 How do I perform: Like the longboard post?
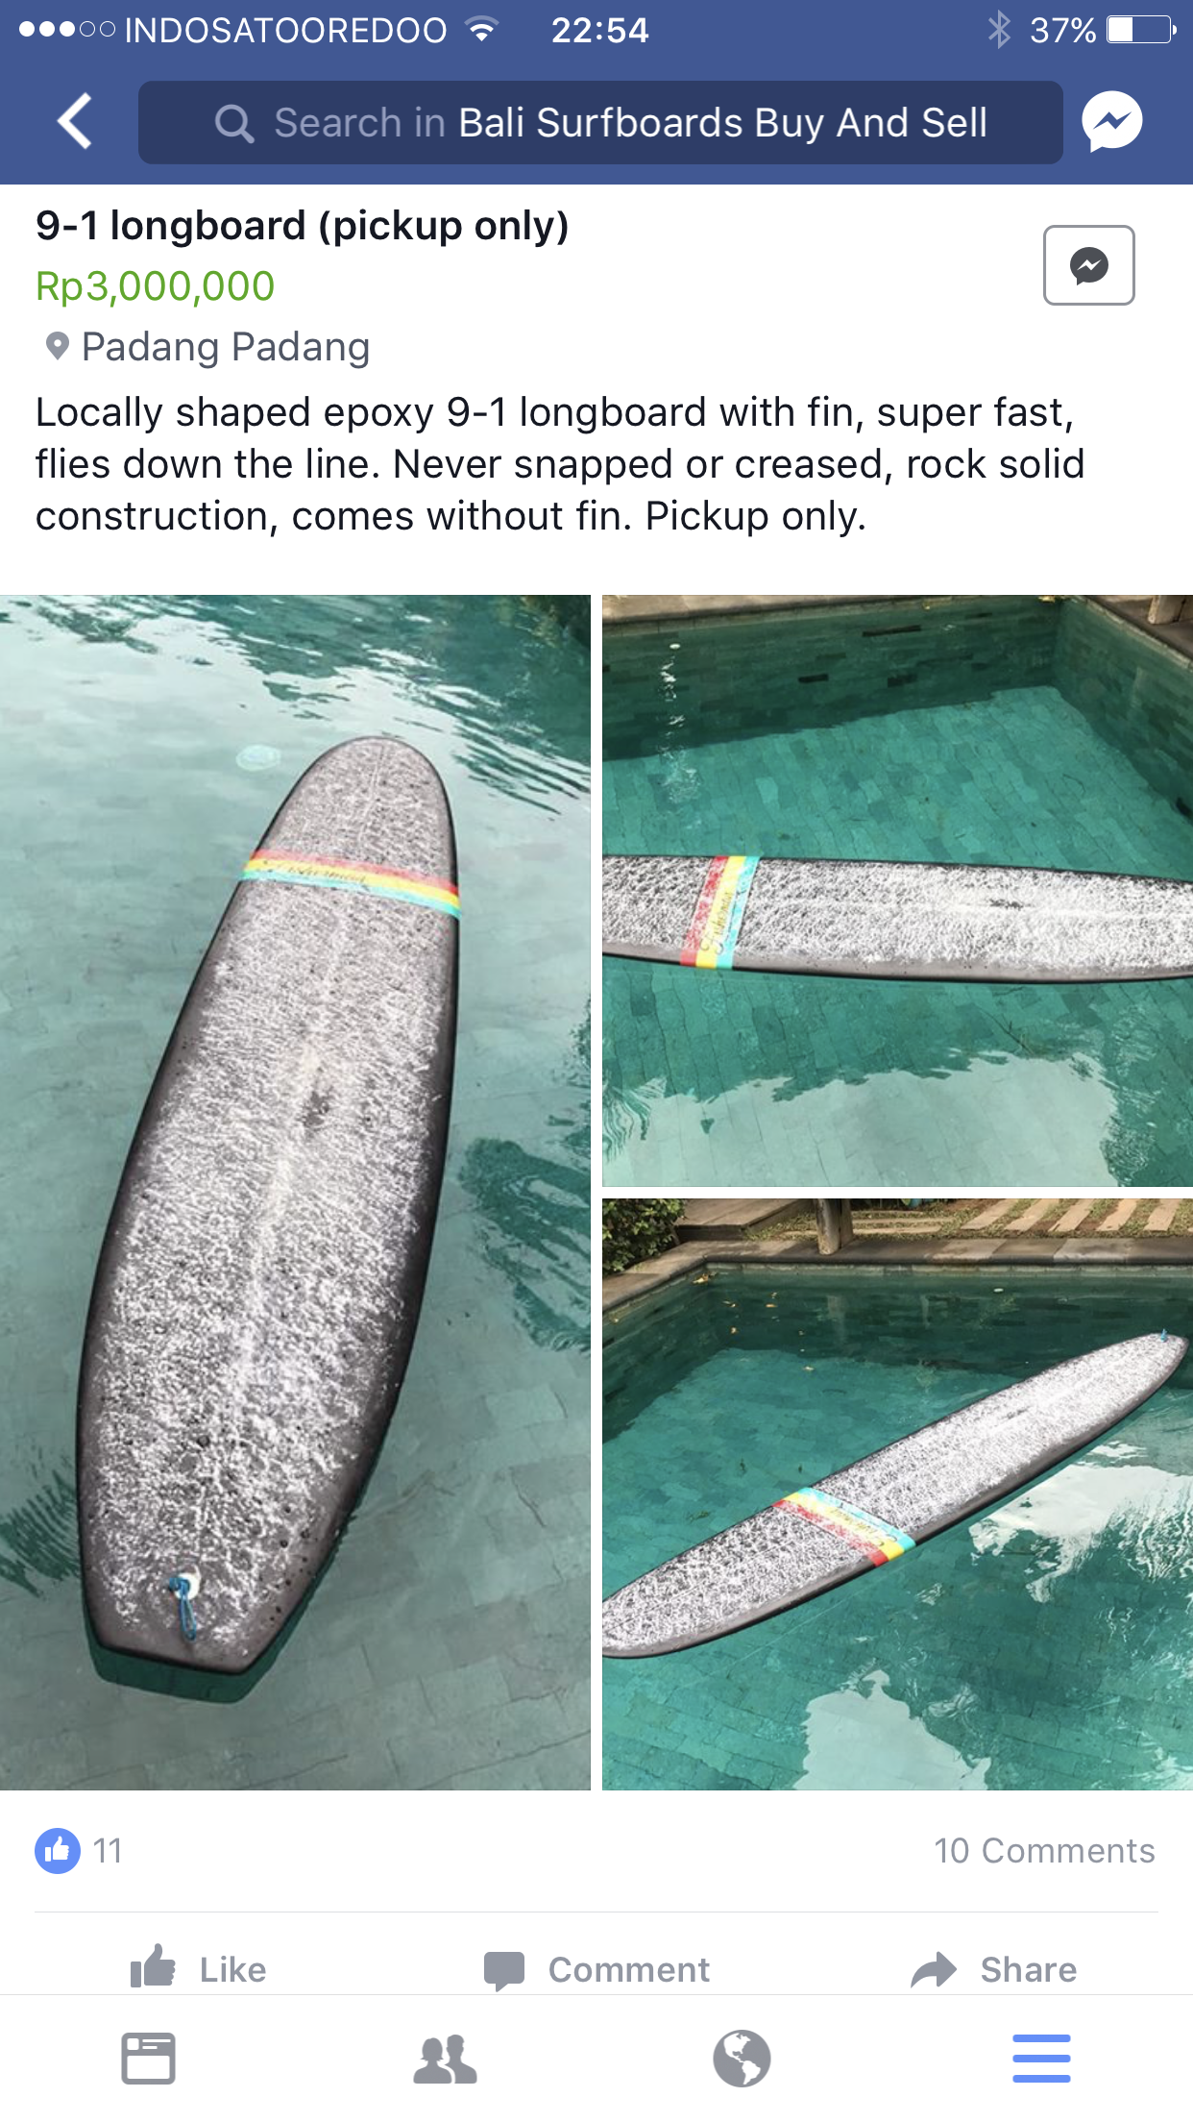pos(199,1968)
